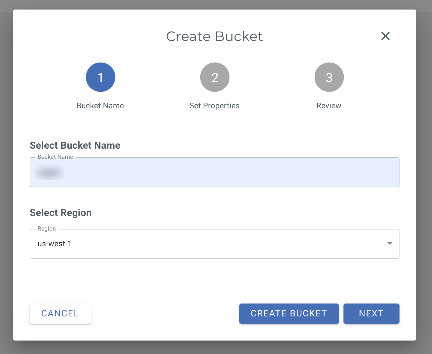Click the small "Bucket Name" field label
The width and height of the screenshot is (432, 354).
pyautogui.click(x=55, y=157)
